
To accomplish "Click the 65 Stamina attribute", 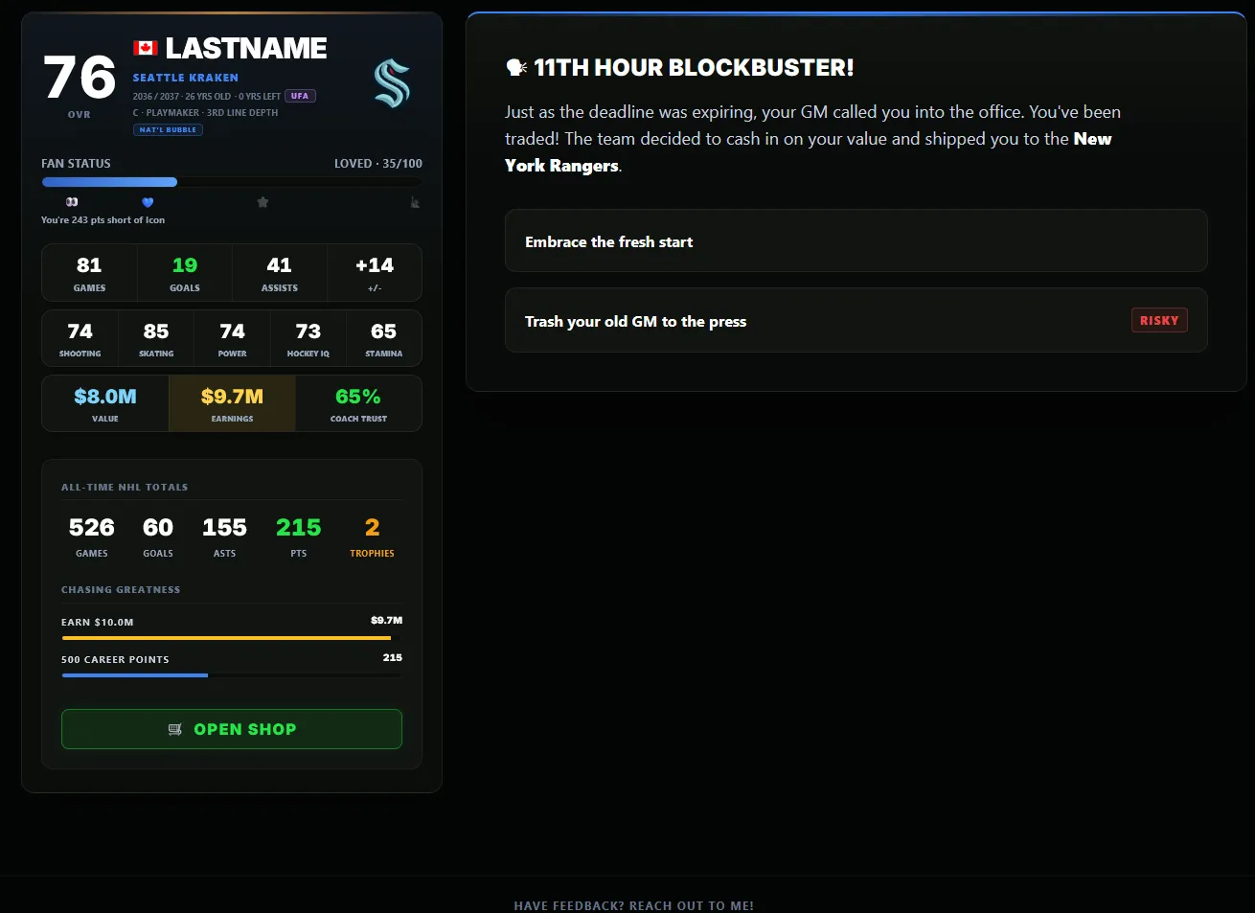I will [383, 338].
